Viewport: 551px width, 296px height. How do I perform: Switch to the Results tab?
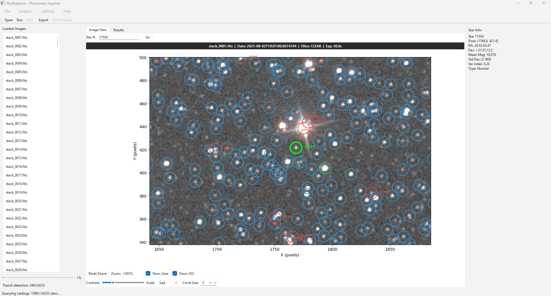point(119,30)
